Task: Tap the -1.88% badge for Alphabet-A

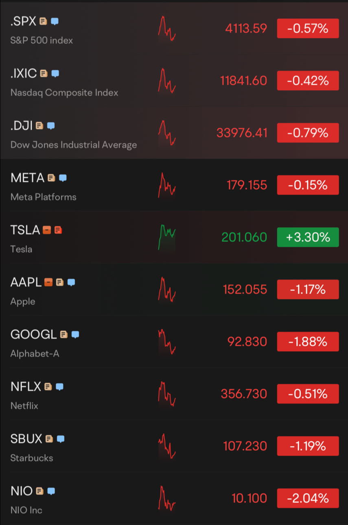Action: tap(308, 341)
